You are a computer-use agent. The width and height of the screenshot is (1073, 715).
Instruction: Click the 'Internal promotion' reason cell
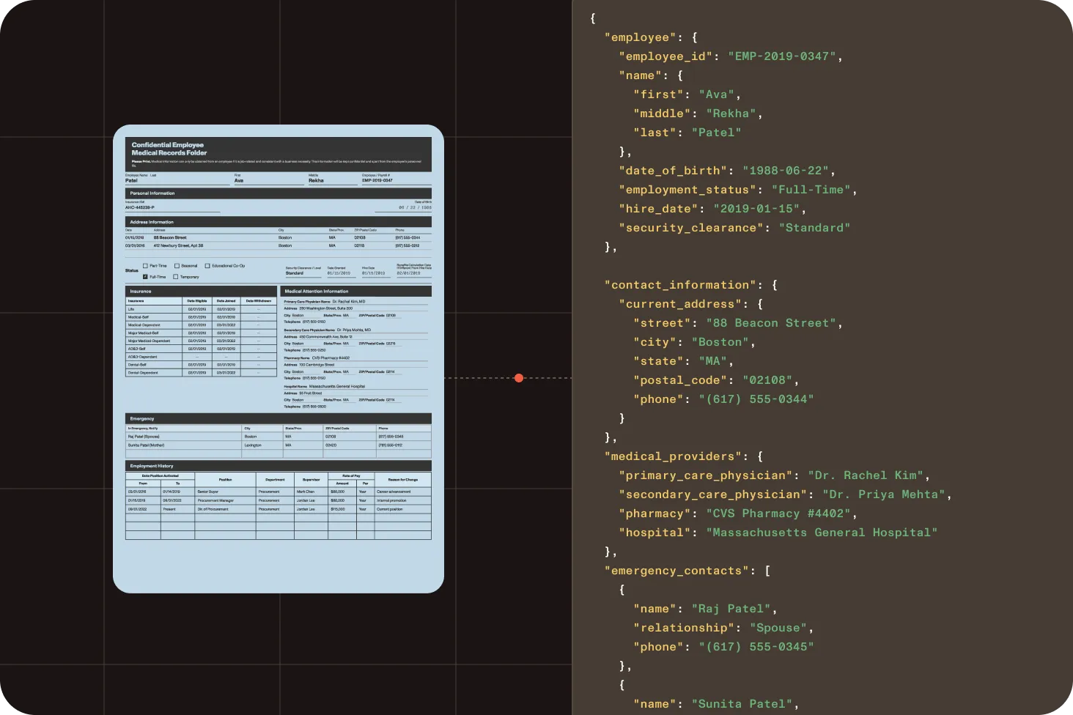[403, 500]
